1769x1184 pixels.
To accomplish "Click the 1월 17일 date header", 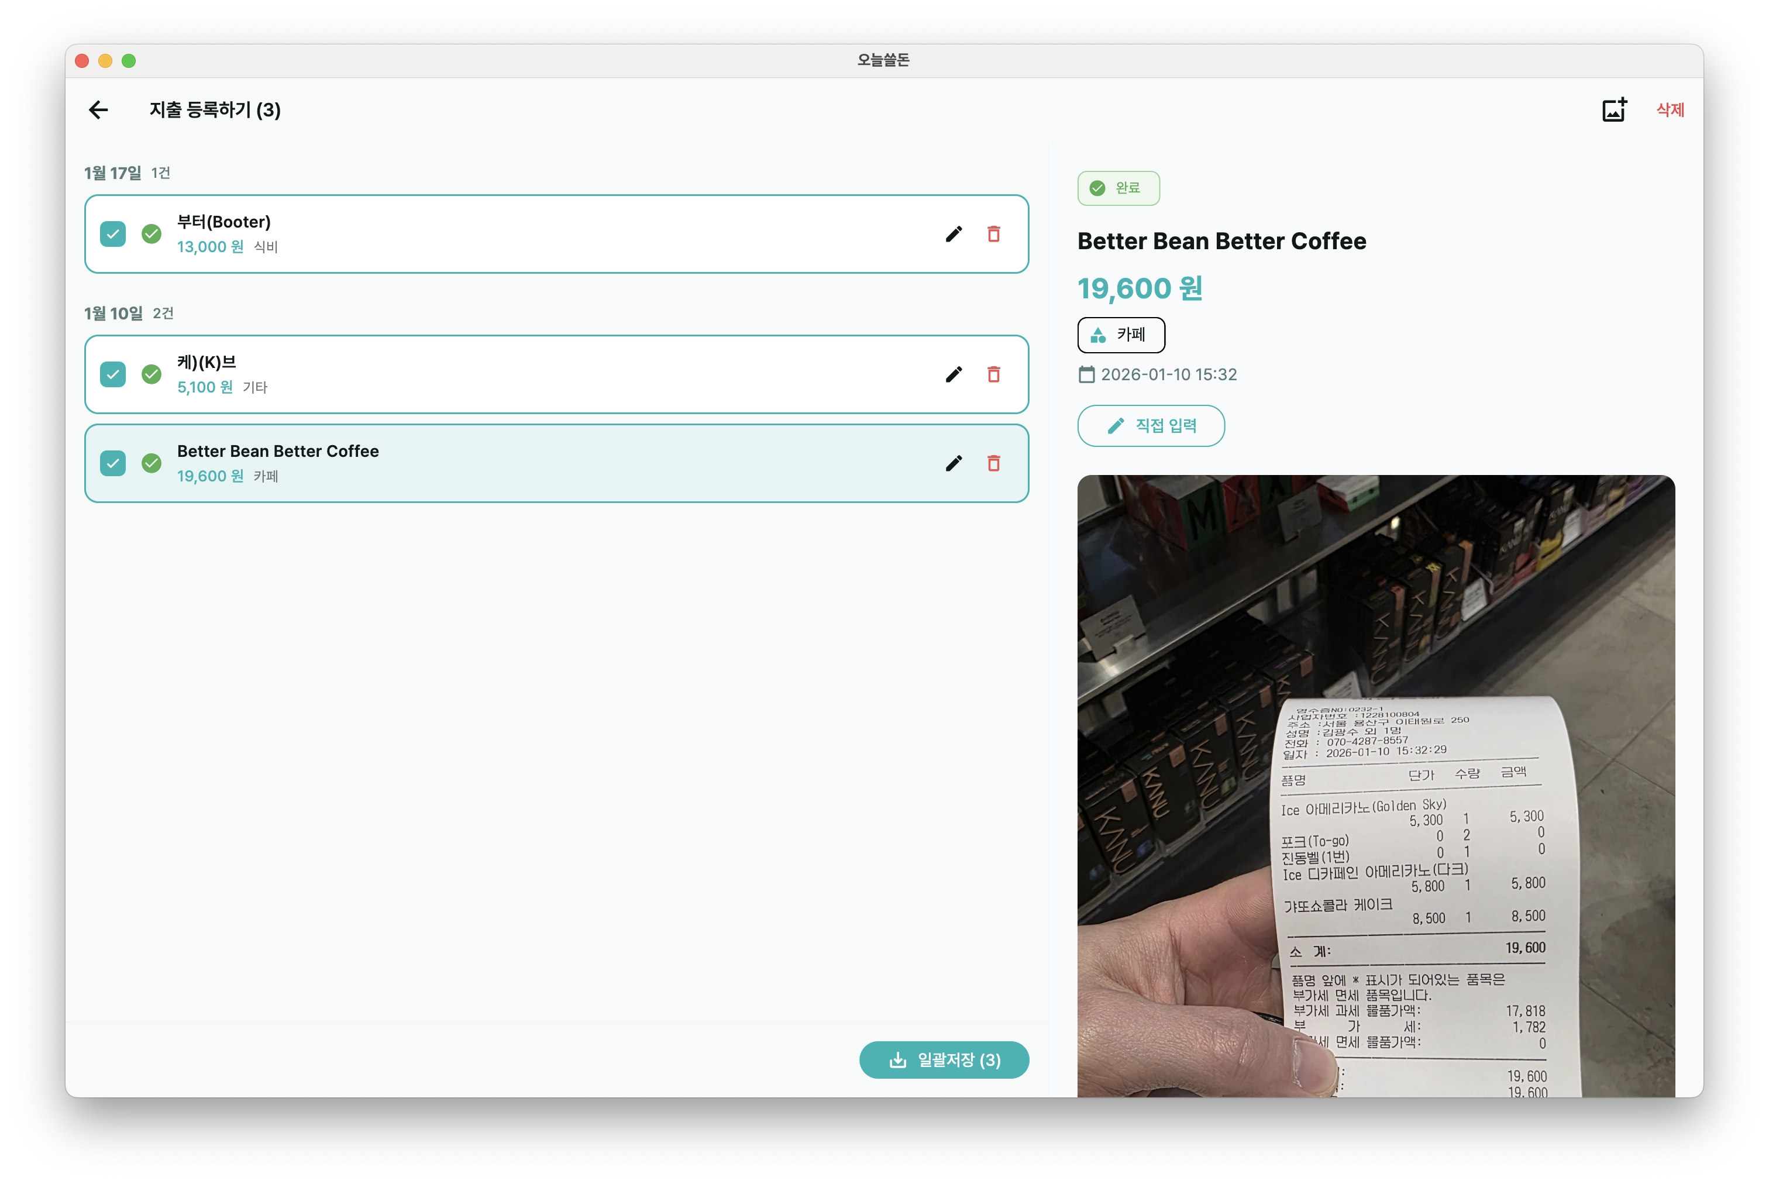I will 112,173.
